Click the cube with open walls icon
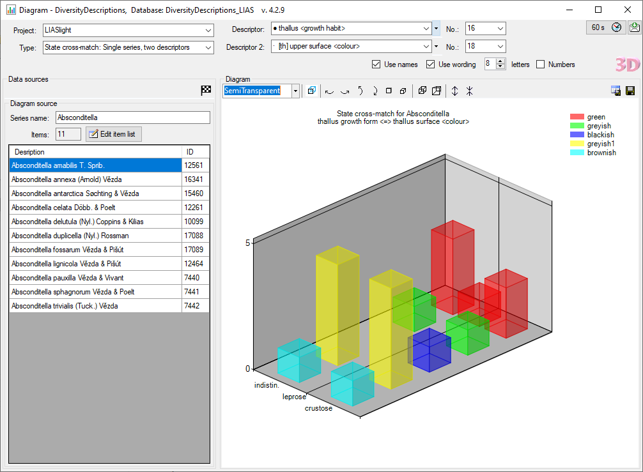Viewport: 643px width, 472px height. [x=437, y=91]
